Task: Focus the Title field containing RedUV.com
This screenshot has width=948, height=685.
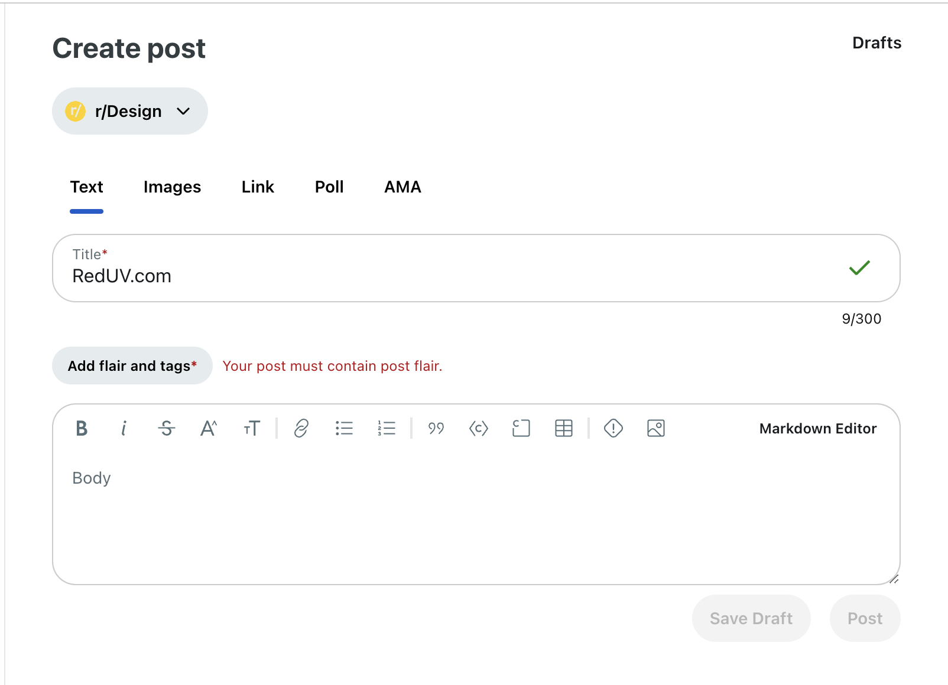Action: coord(476,268)
